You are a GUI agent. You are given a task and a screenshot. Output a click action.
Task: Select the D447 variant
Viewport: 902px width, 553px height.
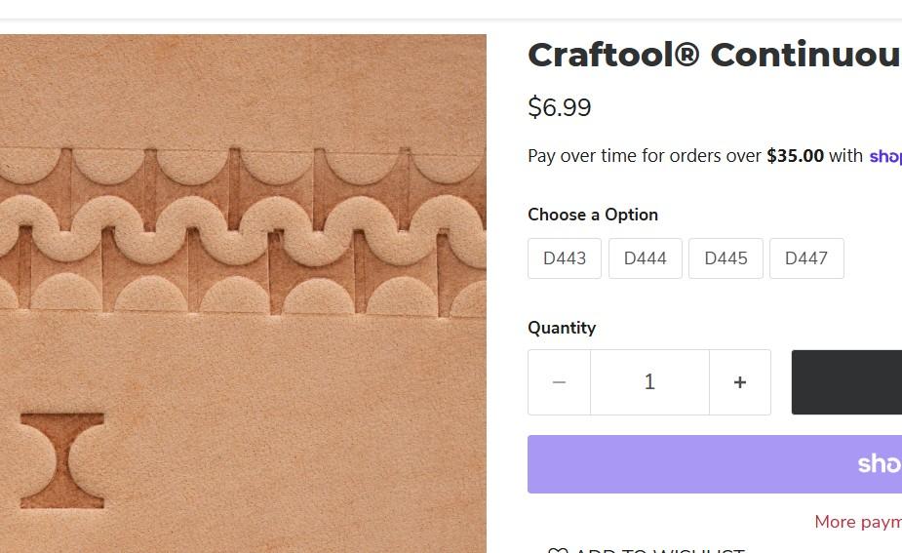click(x=806, y=258)
